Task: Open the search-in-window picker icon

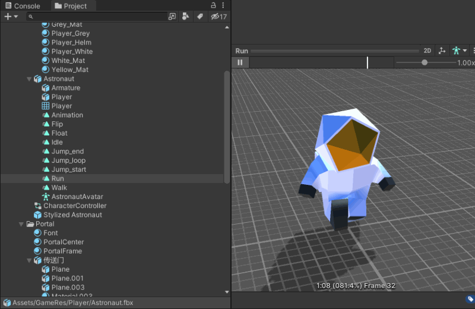Action: pos(172,17)
